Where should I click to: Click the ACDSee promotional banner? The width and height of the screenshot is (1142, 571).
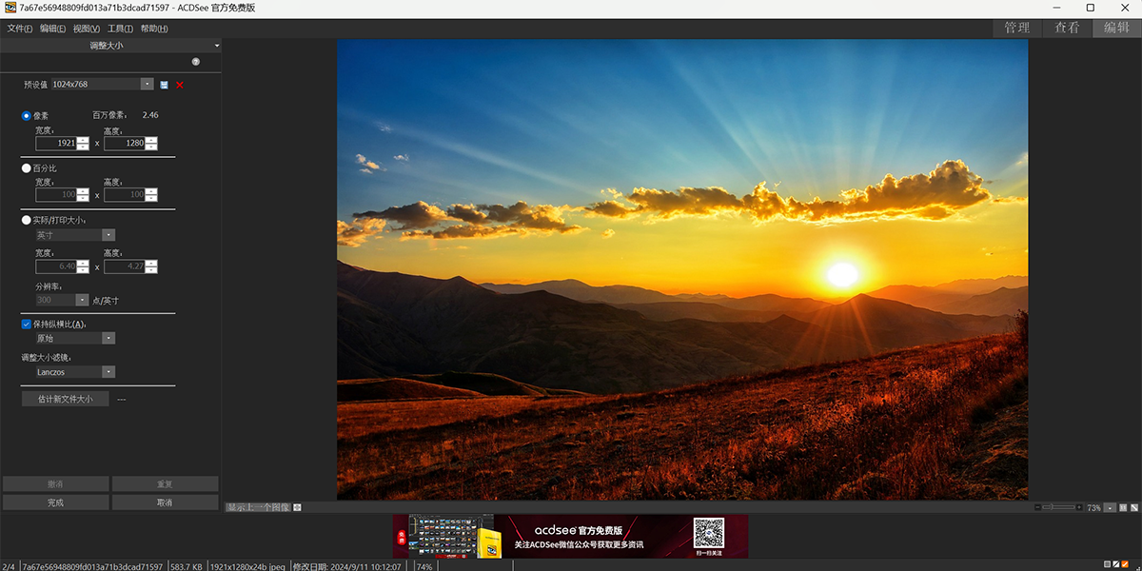point(571,536)
